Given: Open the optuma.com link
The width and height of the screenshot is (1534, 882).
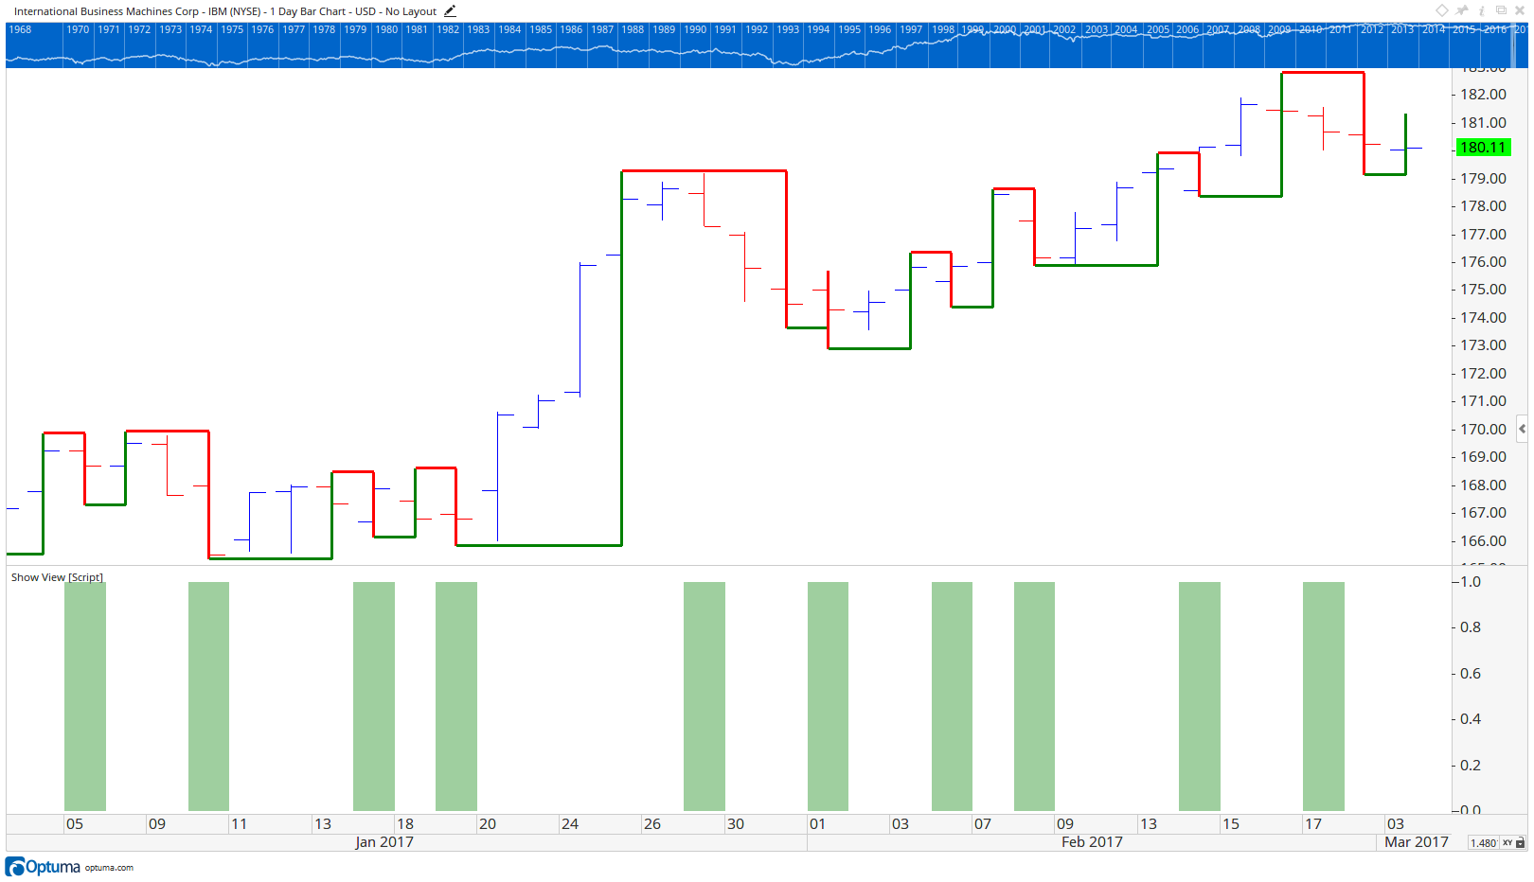Looking at the screenshot, I should [109, 868].
